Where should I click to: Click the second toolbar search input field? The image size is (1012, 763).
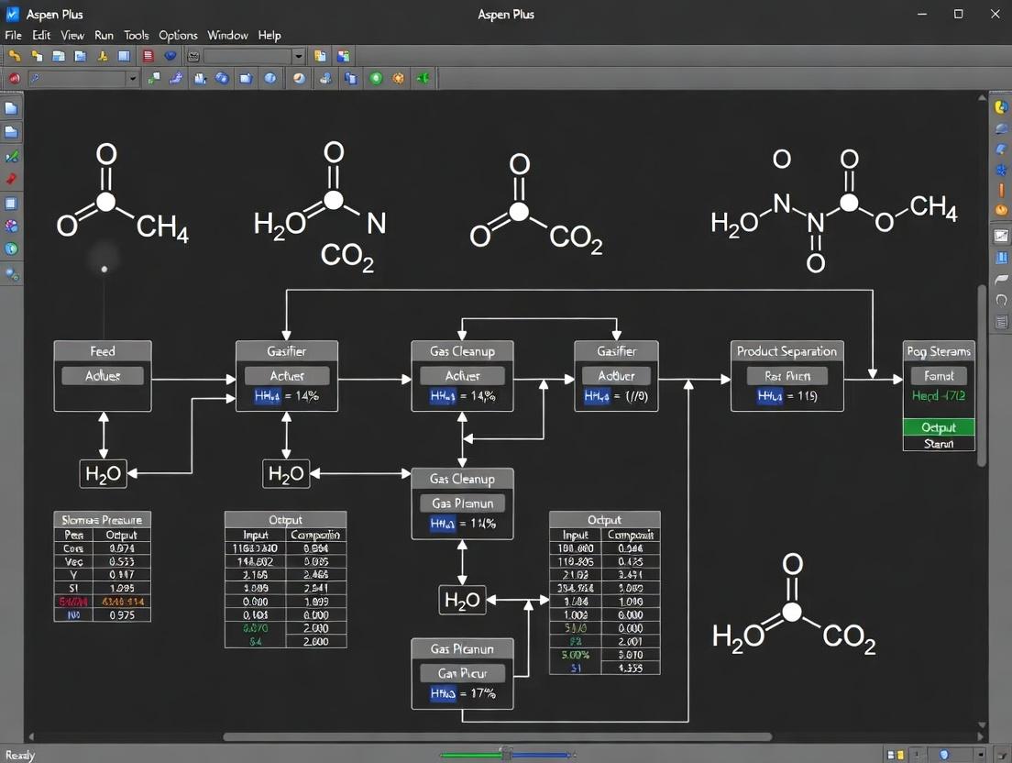pyautogui.click(x=77, y=78)
